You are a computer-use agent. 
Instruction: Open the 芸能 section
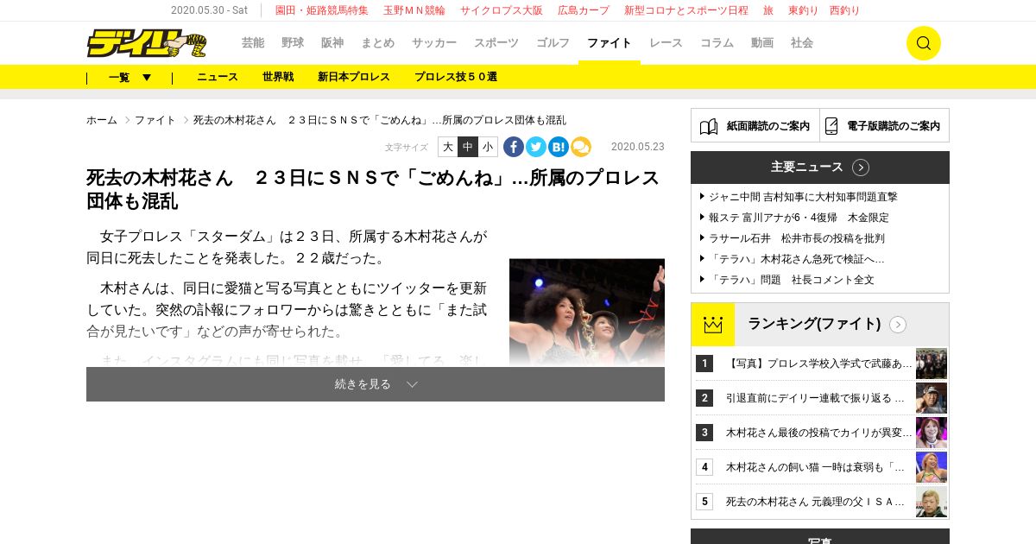253,43
